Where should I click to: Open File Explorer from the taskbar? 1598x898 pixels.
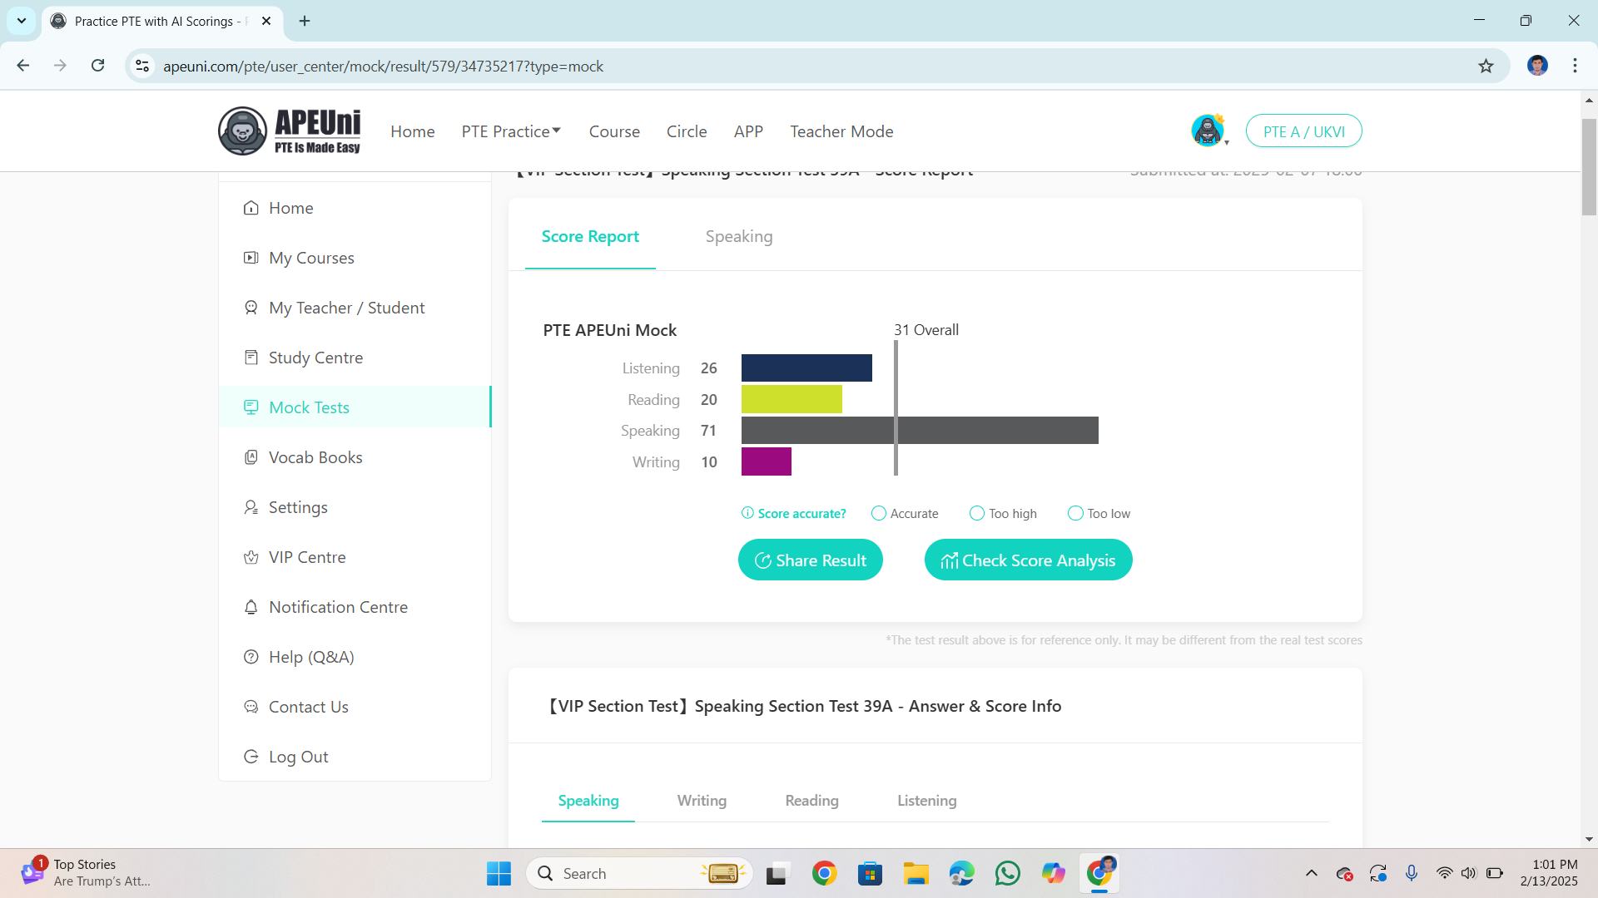pos(916,873)
